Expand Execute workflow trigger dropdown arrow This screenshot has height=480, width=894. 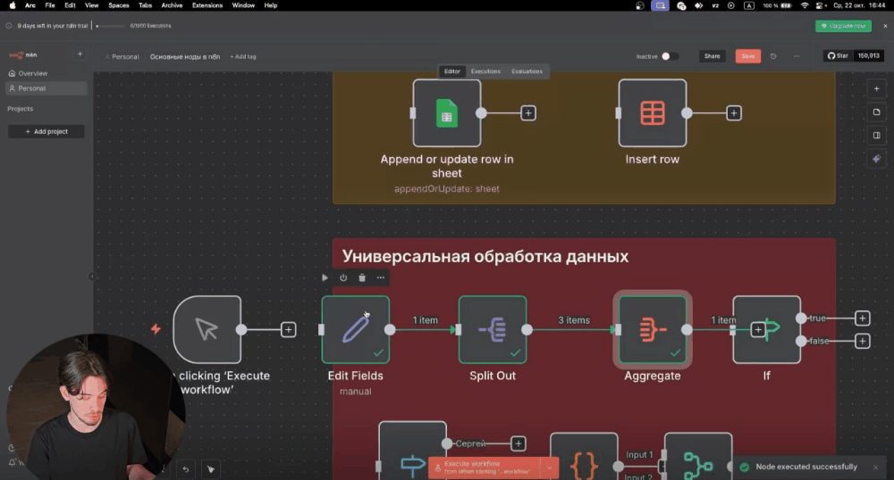550,468
